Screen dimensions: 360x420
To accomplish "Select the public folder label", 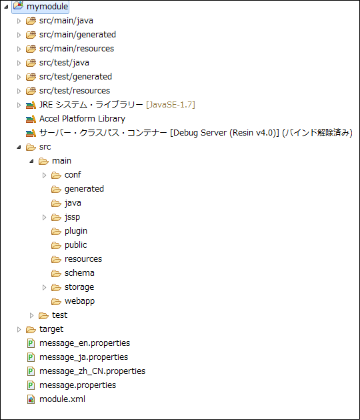I will [x=76, y=245].
